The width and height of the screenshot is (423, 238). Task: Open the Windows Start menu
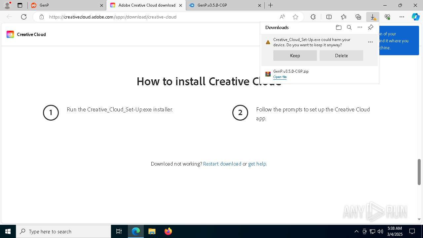pyautogui.click(x=8, y=231)
